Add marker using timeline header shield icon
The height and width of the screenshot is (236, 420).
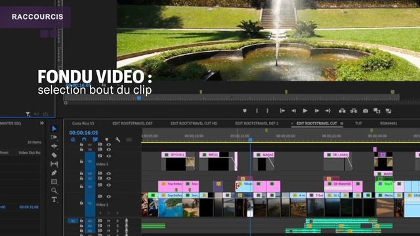point(106,140)
